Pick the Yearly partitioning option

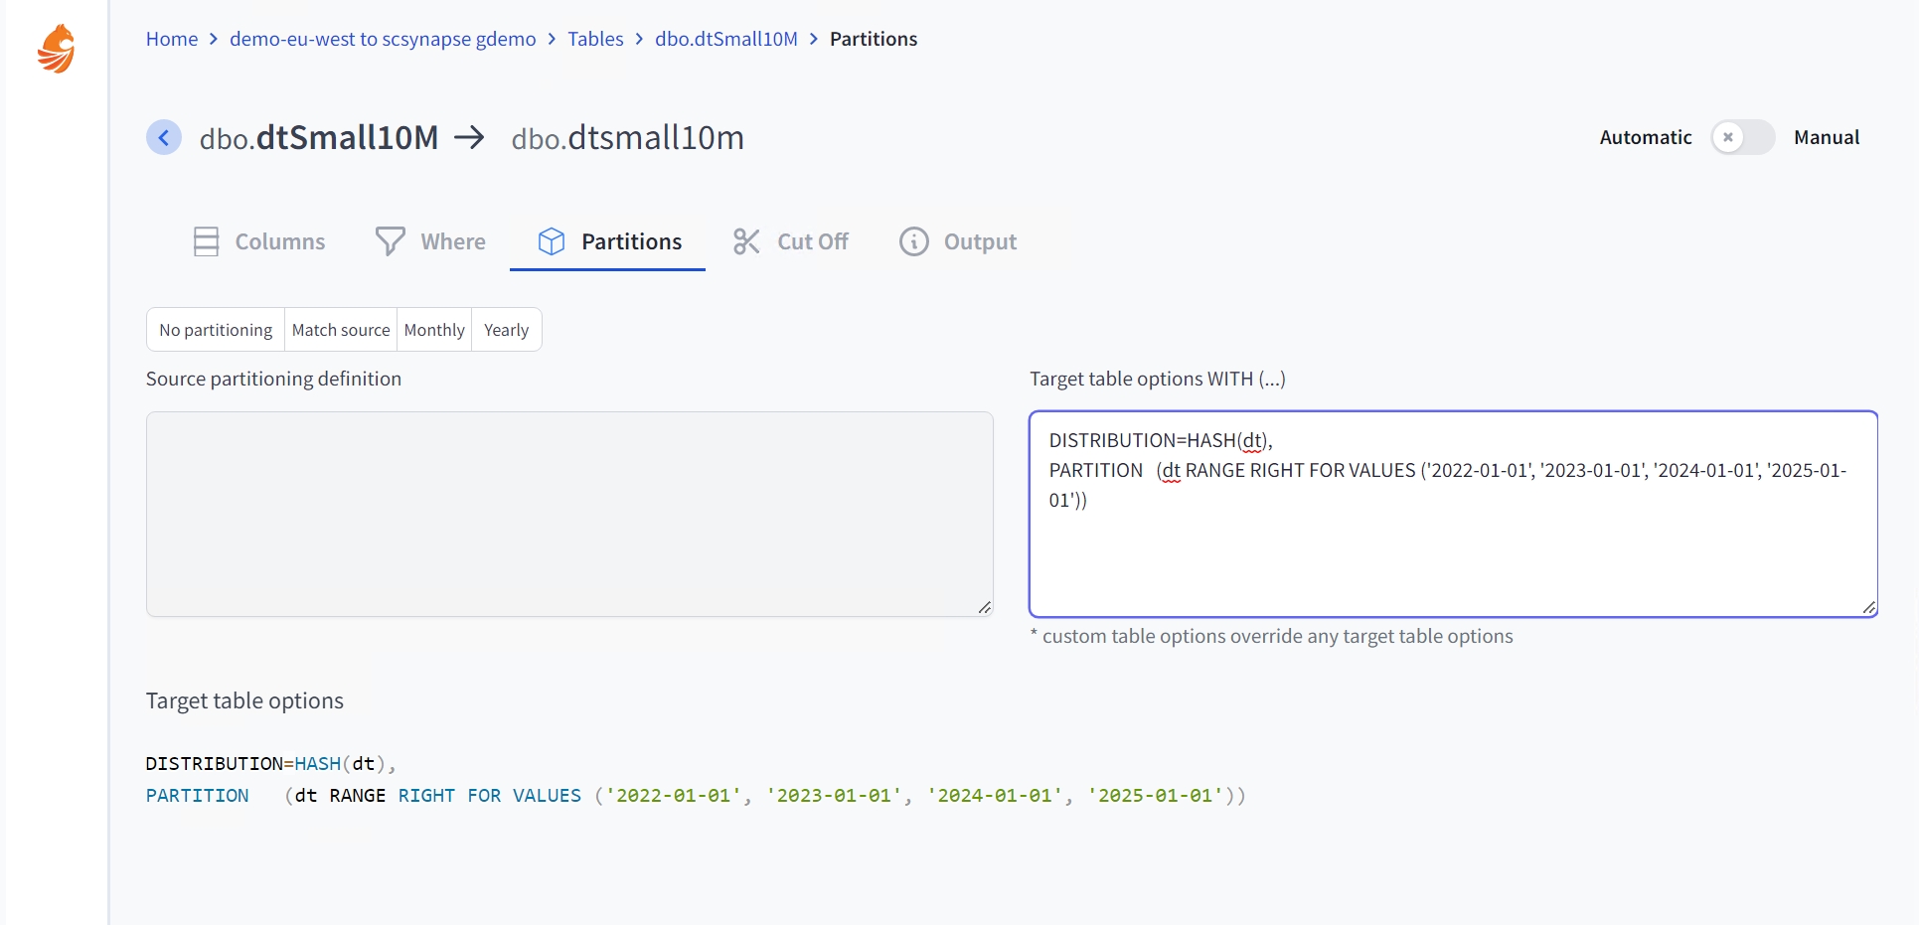(x=506, y=330)
